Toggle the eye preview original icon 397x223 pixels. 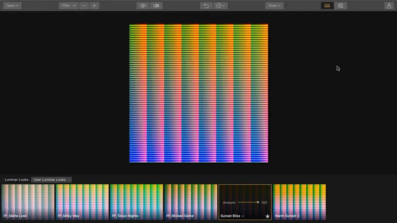click(143, 6)
